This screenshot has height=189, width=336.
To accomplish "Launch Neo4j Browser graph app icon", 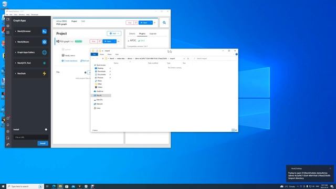I will (x=44, y=31).
